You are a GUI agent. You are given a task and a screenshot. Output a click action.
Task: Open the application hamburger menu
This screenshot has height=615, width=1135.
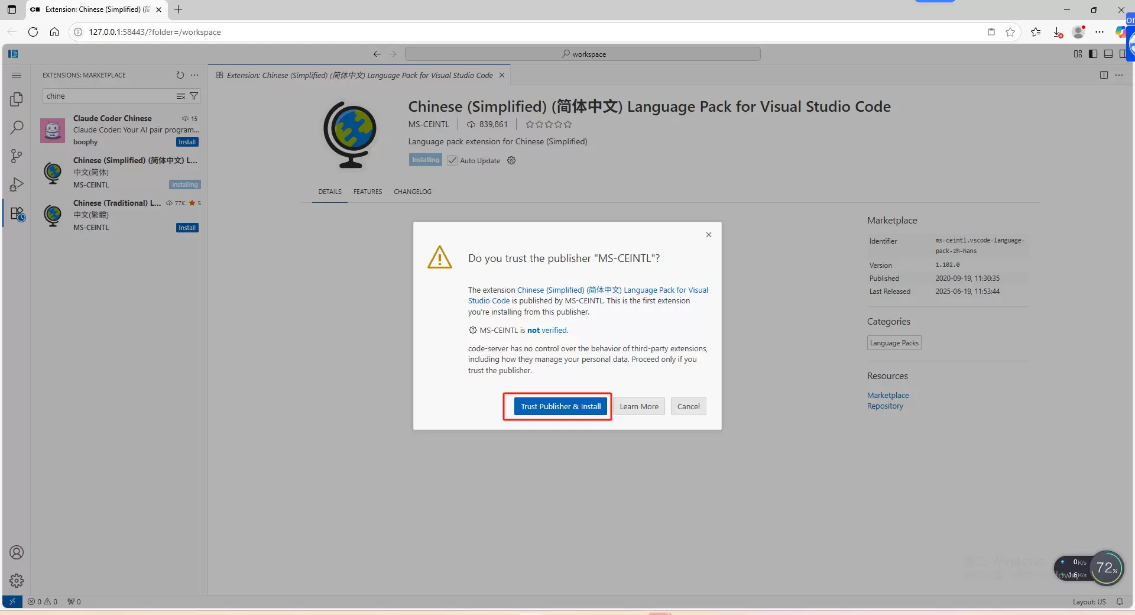[x=17, y=75]
